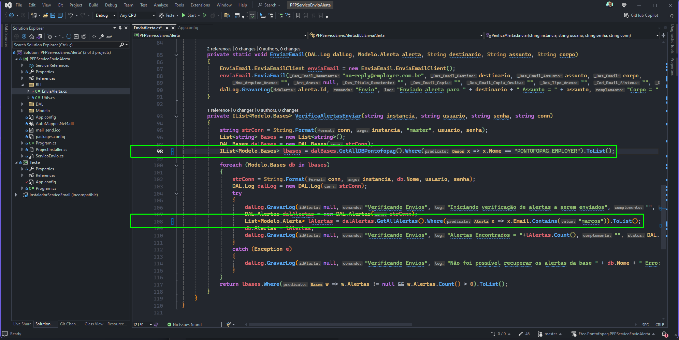Open the Extensions menu
The image size is (679, 340).
click(200, 5)
